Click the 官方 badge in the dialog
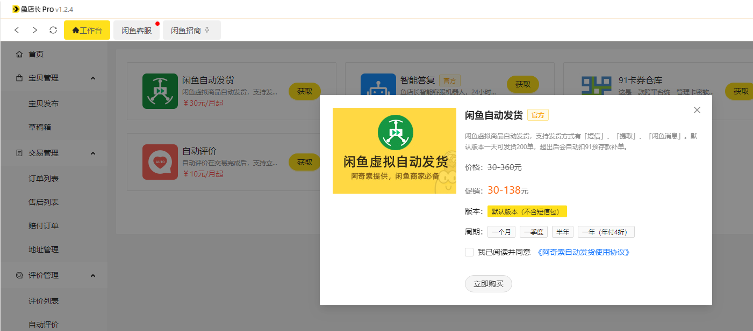753x331 pixels. click(538, 115)
